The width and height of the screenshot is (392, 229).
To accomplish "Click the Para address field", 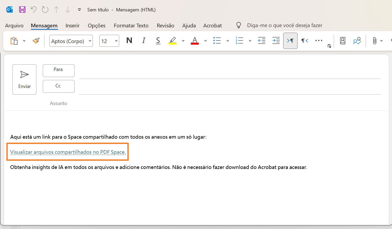I will (230, 72).
